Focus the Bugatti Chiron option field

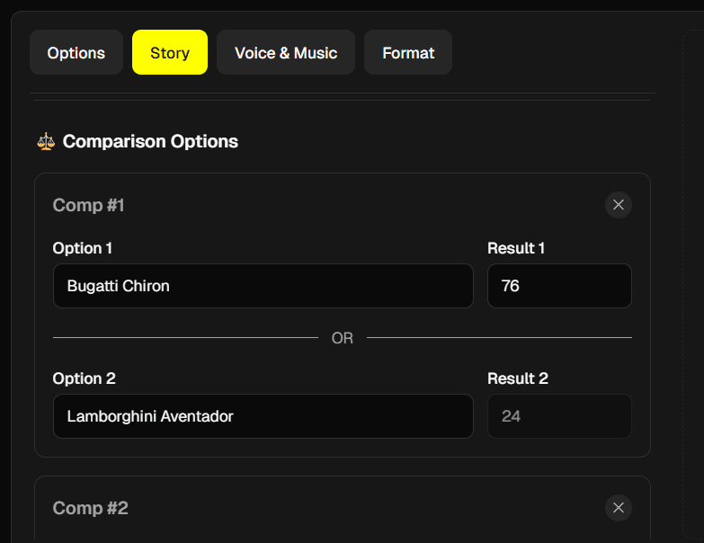[263, 286]
